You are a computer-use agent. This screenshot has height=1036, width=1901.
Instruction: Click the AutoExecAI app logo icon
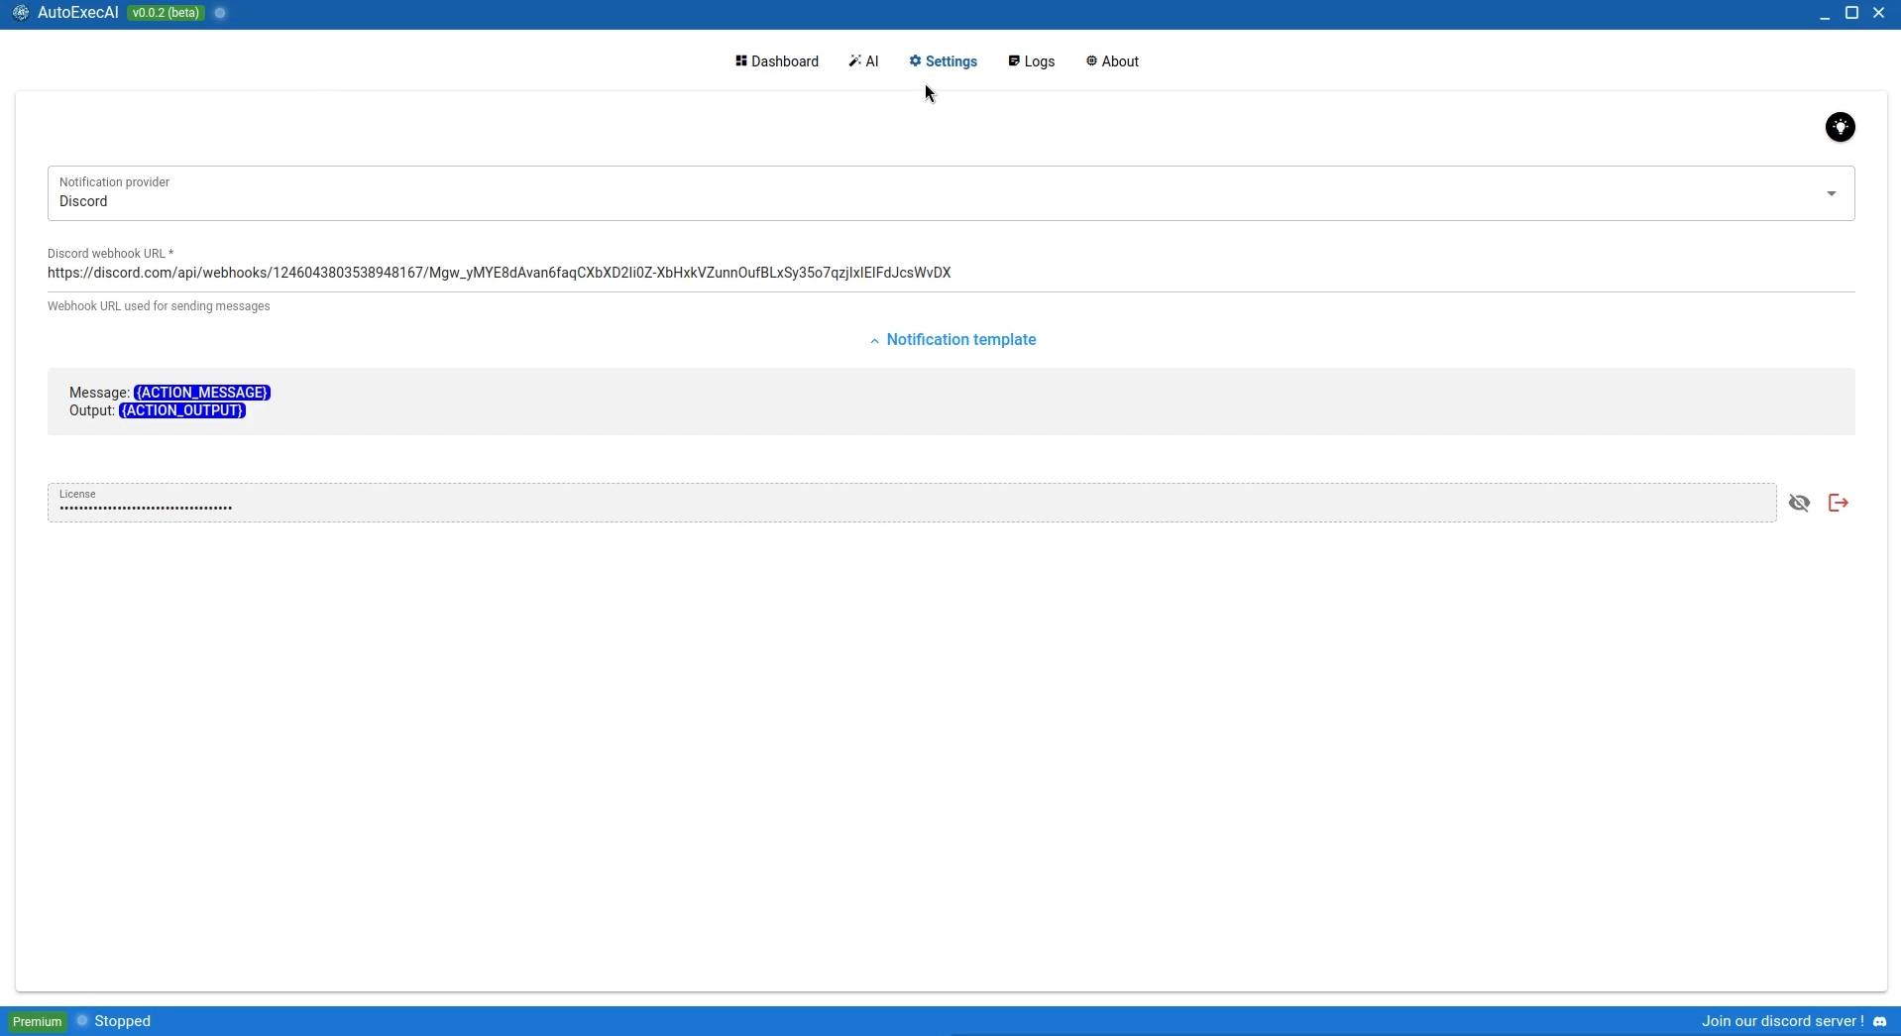click(21, 13)
